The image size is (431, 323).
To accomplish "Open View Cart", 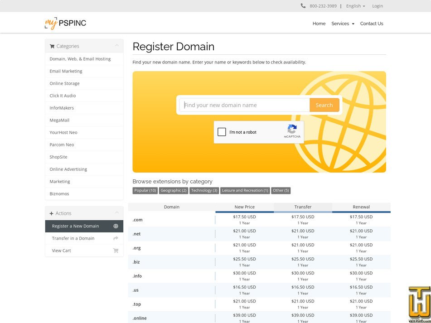I will (x=84, y=251).
